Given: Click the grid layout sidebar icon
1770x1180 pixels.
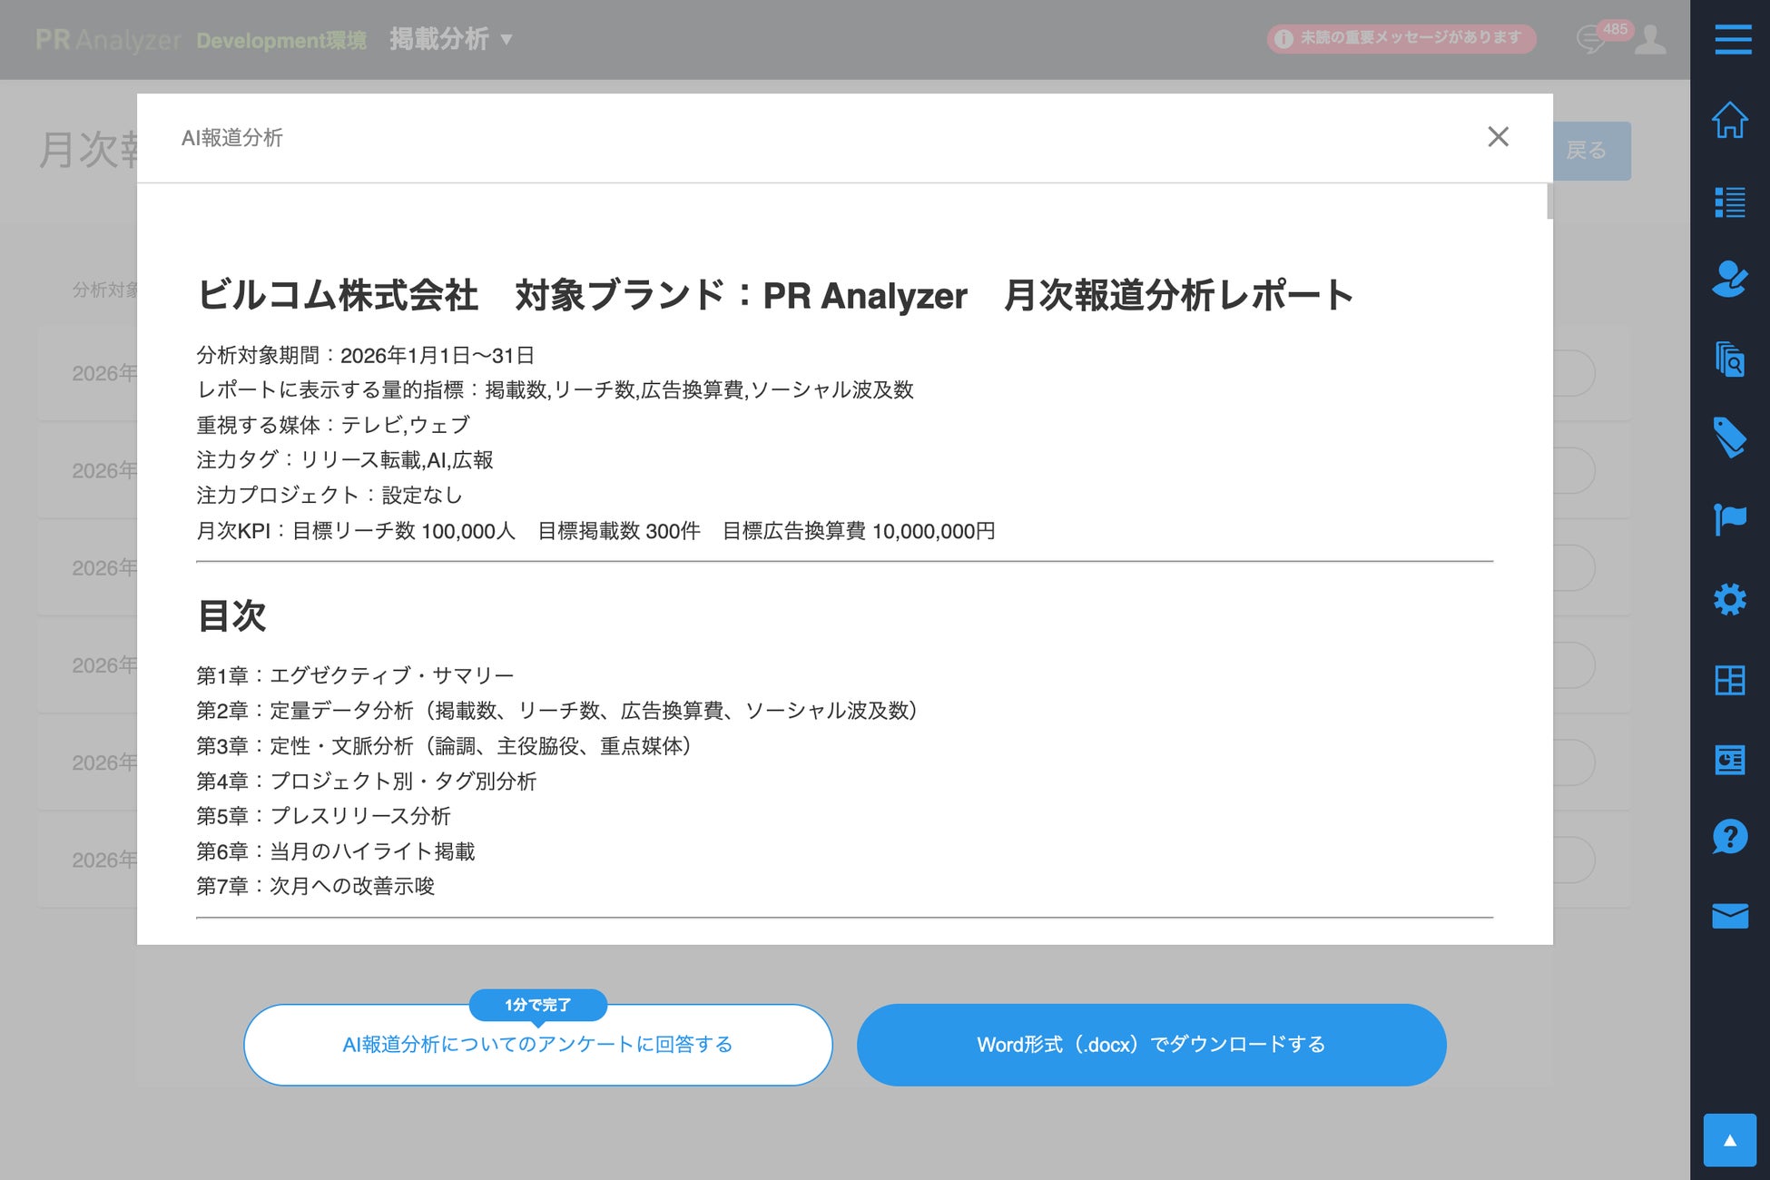Looking at the screenshot, I should [x=1729, y=680].
